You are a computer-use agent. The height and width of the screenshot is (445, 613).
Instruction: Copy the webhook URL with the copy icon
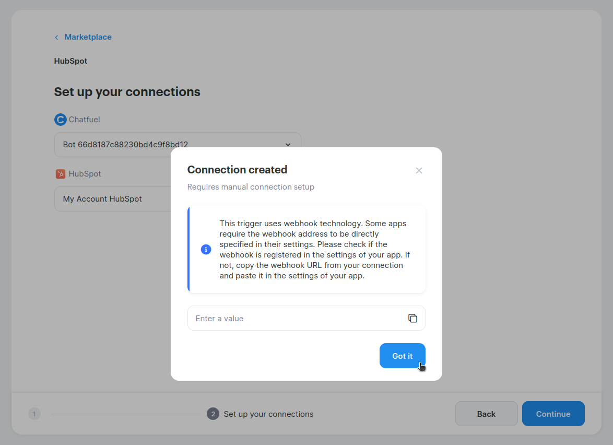click(412, 318)
